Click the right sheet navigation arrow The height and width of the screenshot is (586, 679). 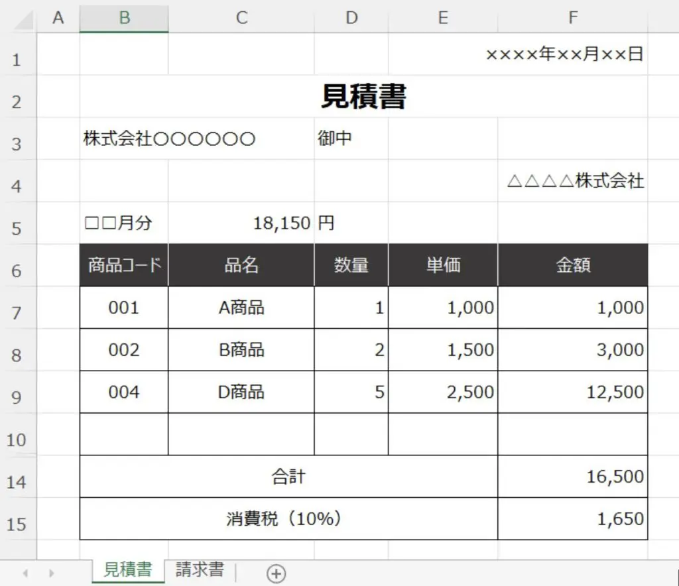click(x=51, y=573)
